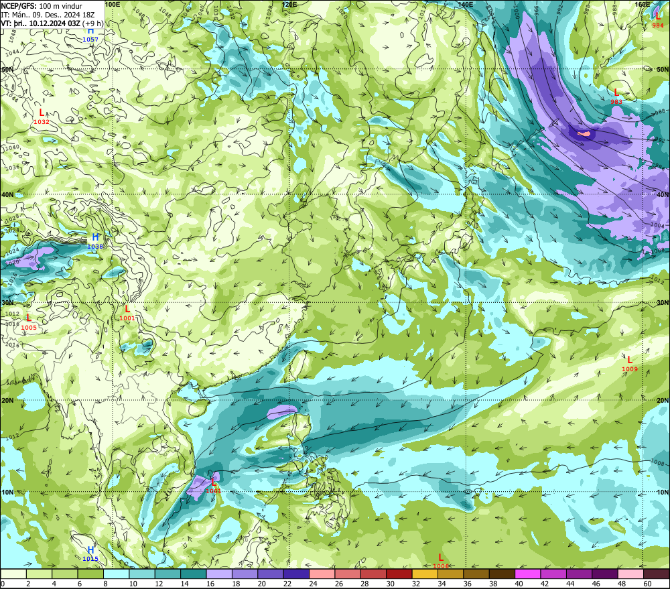Click the 100E longitude label
Viewport: 670px width, 589px height.
tap(113, 4)
